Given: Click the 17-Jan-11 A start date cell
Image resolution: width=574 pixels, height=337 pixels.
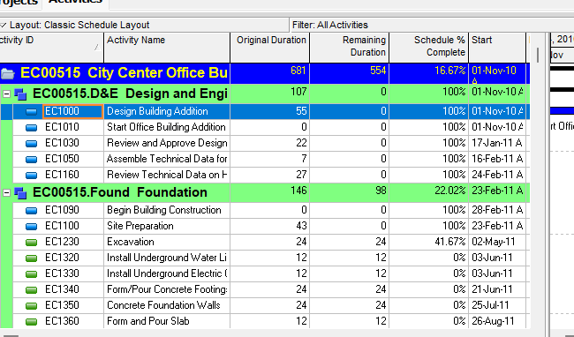Looking at the screenshot, I should [x=497, y=143].
